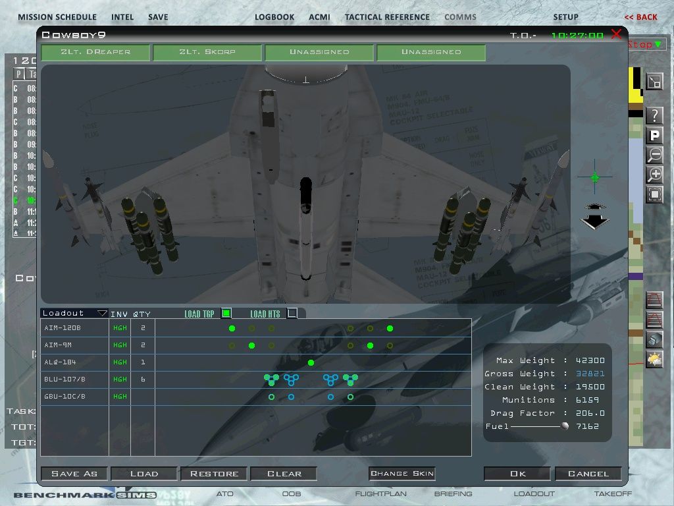Toggle AIM-9M on station 1
Screen dimensions: 674x506
tap(232, 345)
